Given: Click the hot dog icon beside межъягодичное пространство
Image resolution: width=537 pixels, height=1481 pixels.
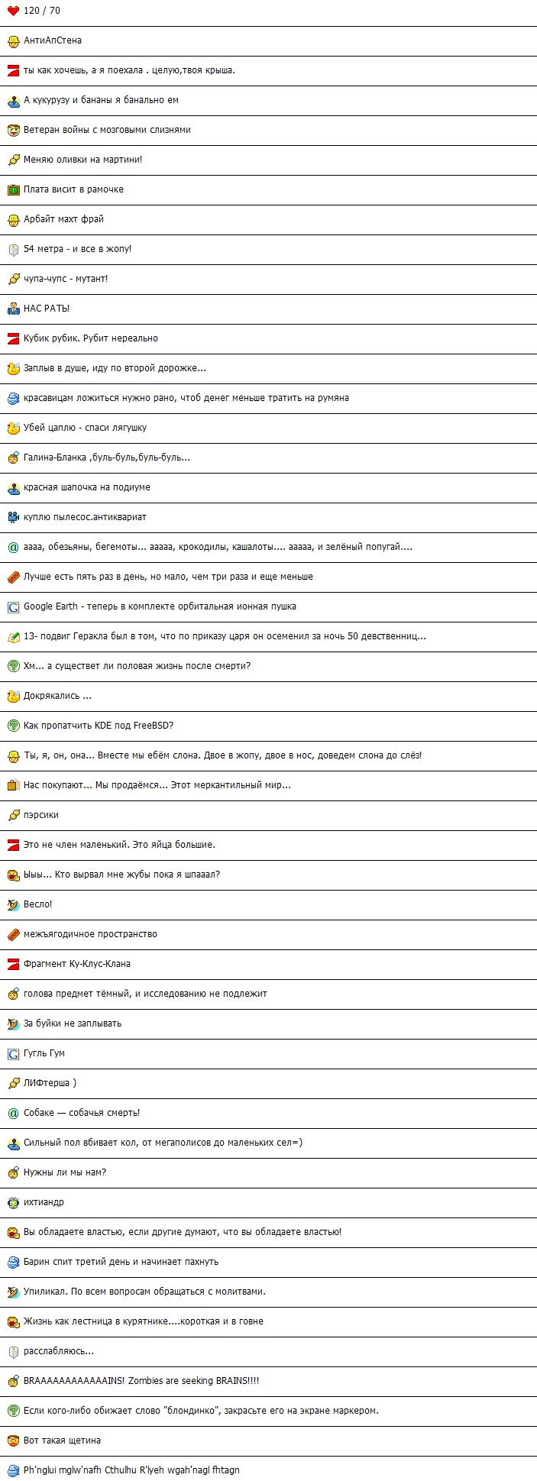Looking at the screenshot, I should 13,934.
